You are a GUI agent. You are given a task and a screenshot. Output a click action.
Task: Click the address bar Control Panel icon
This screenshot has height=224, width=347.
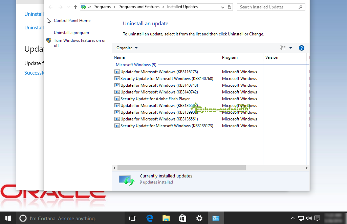[83, 7]
